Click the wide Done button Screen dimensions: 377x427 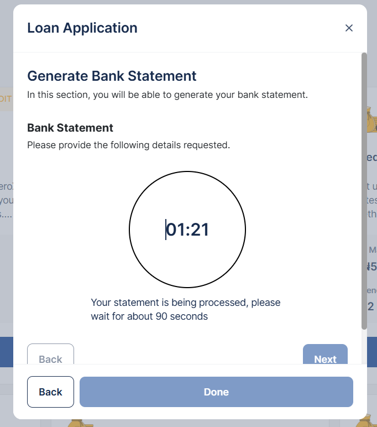point(216,392)
